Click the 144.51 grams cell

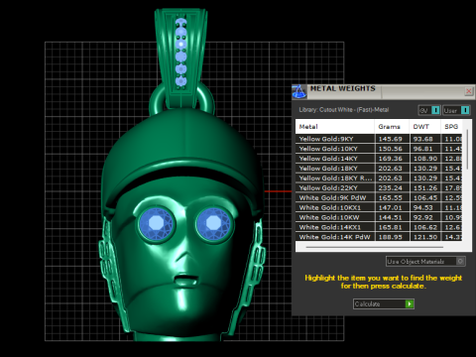click(392, 217)
